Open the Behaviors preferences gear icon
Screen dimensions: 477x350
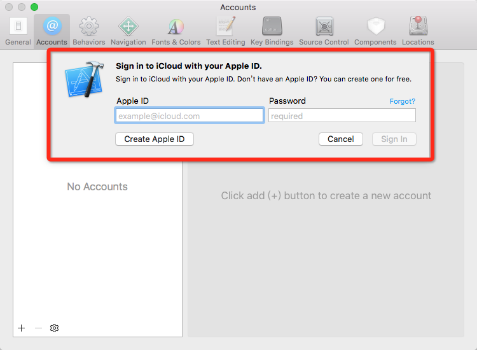pos(89,27)
